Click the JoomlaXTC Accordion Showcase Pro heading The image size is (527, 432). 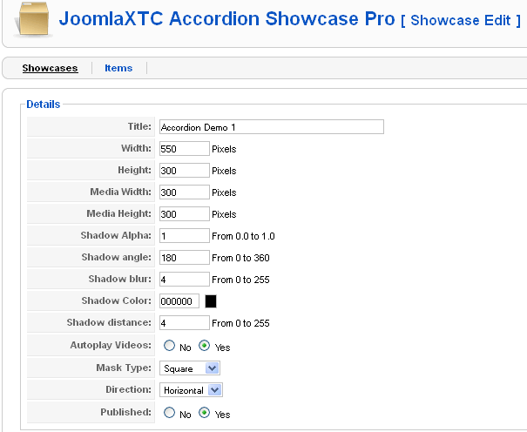click(x=226, y=19)
